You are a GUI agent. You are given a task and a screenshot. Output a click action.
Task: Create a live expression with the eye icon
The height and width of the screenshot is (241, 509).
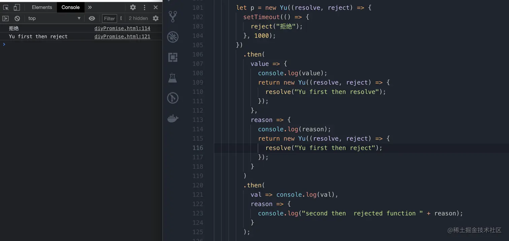click(x=92, y=18)
